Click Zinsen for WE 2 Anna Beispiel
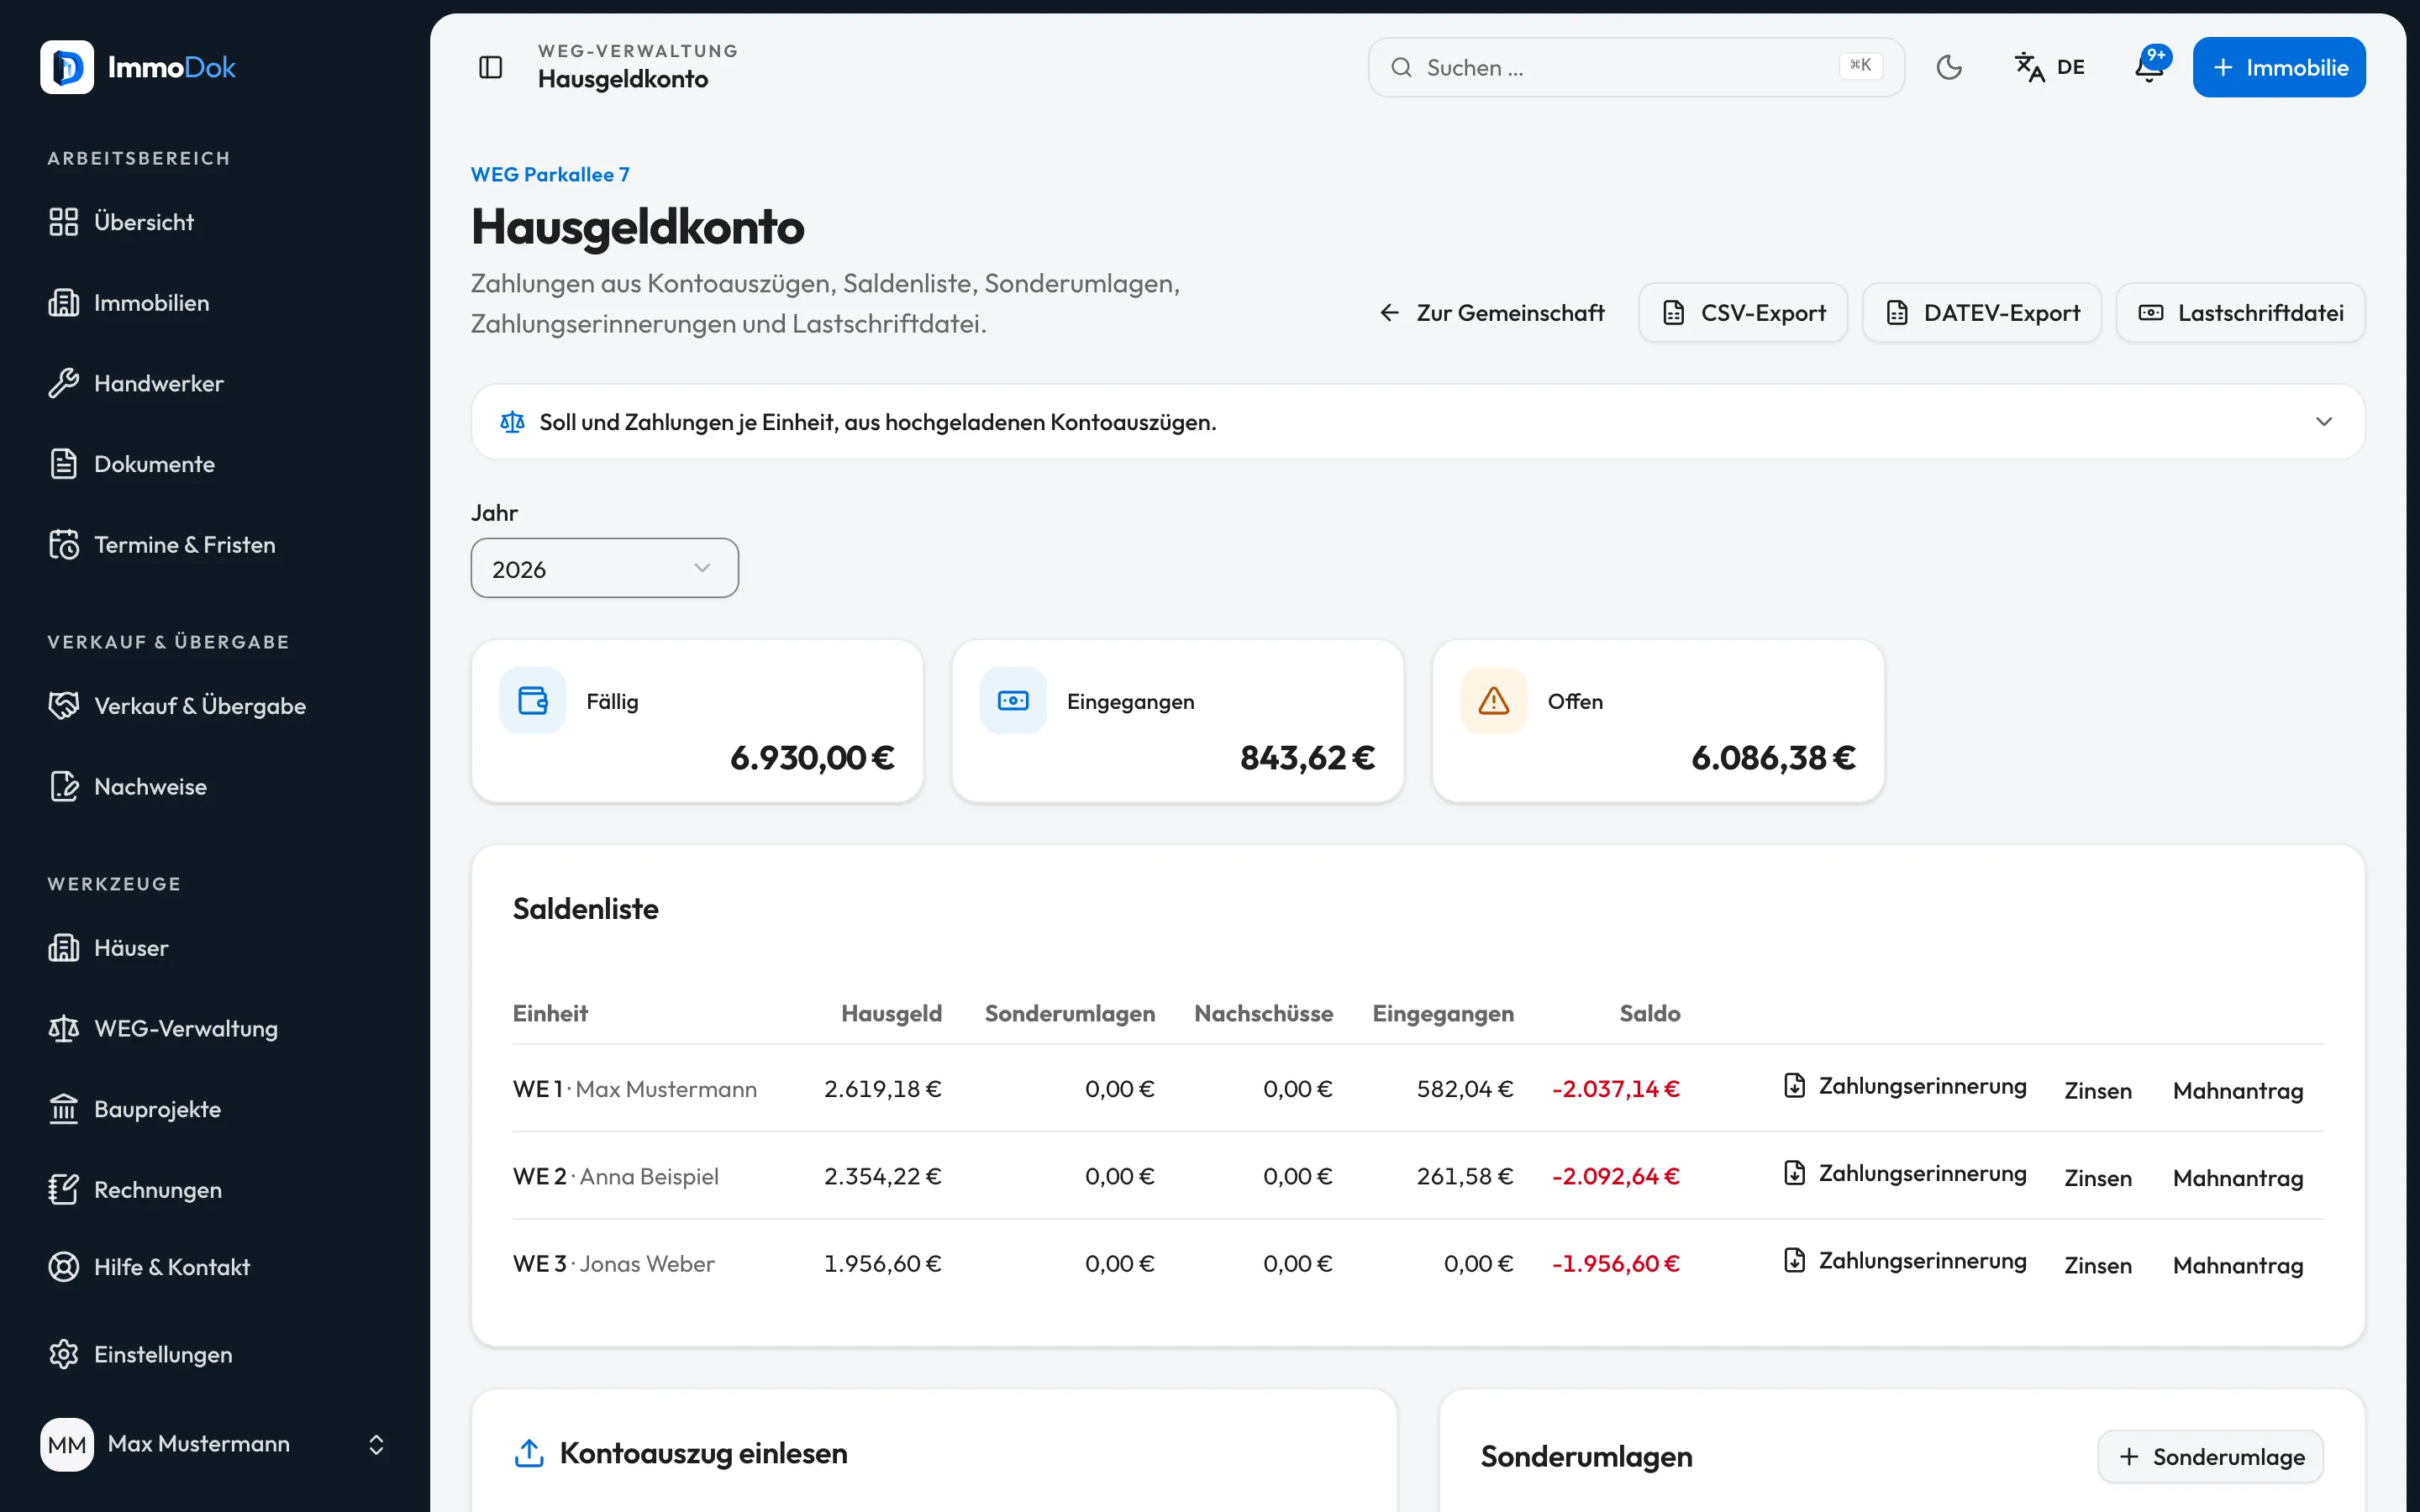The image size is (2420, 1512). [2098, 1178]
